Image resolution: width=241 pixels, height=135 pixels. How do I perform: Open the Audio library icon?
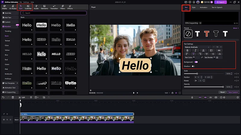[36, 6]
